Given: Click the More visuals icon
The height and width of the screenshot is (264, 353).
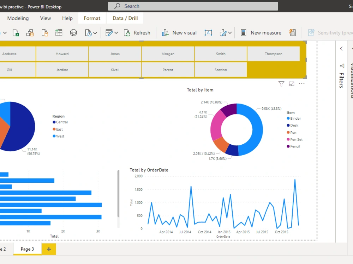Looking at the screenshot, I should click(x=223, y=33).
